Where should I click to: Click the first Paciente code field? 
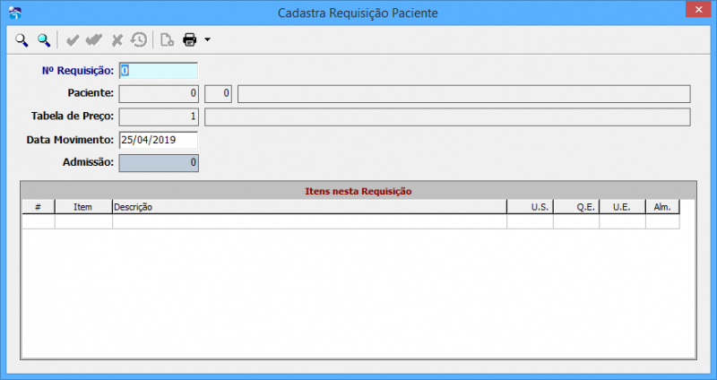click(x=159, y=94)
